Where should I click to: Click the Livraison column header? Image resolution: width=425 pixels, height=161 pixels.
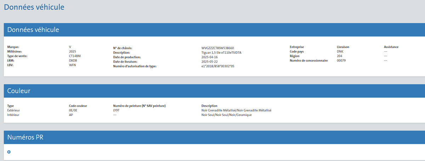click(343, 47)
